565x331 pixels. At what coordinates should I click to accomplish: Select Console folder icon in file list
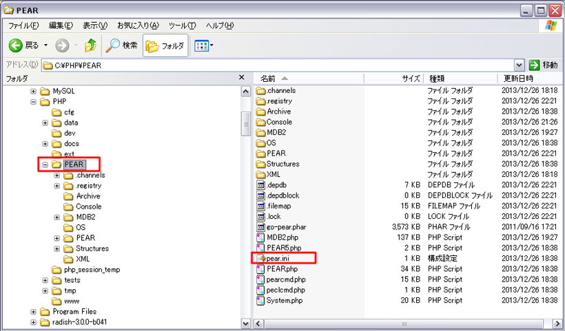260,122
